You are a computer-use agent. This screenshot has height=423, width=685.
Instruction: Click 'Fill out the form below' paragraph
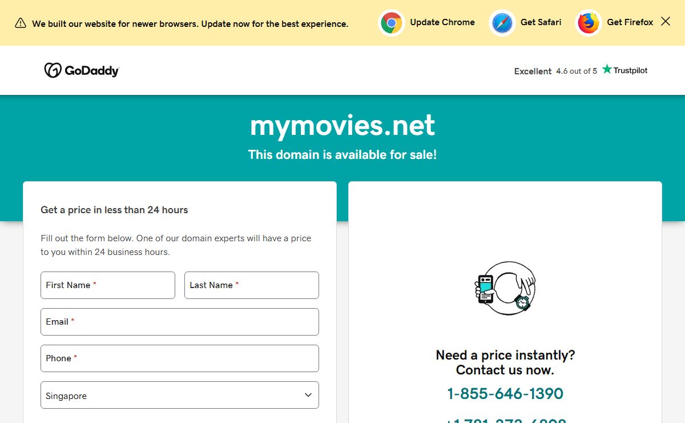tap(176, 245)
